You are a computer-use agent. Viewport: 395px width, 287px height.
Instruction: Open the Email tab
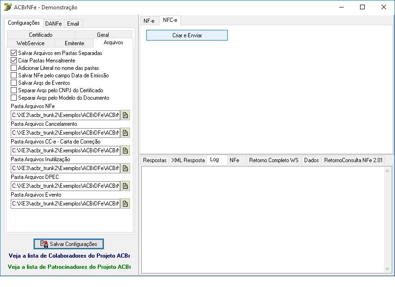pyautogui.click(x=73, y=24)
